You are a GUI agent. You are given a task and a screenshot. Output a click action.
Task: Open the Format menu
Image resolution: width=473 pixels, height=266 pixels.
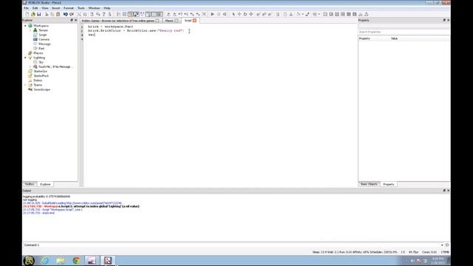[69, 8]
